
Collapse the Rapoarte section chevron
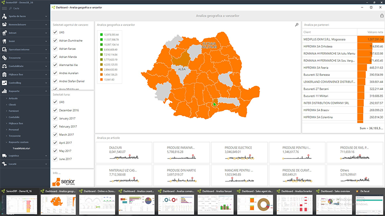point(46,91)
